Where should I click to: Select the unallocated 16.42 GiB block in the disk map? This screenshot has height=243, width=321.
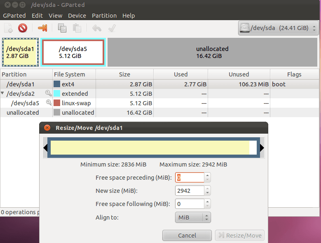coord(212,52)
